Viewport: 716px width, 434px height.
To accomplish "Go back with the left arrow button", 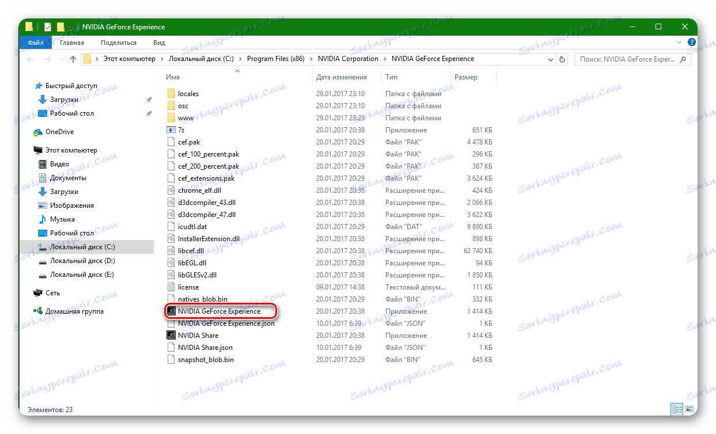I will (x=31, y=59).
